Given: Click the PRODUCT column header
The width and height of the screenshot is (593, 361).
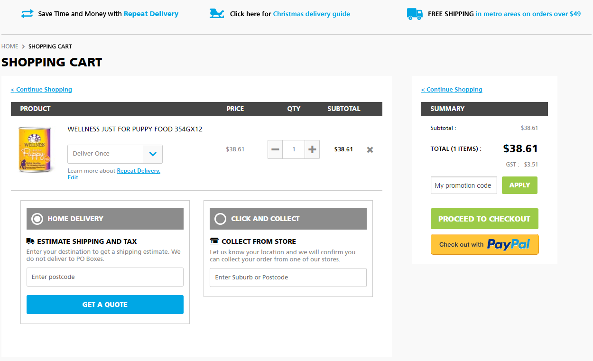Looking at the screenshot, I should 35,109.
